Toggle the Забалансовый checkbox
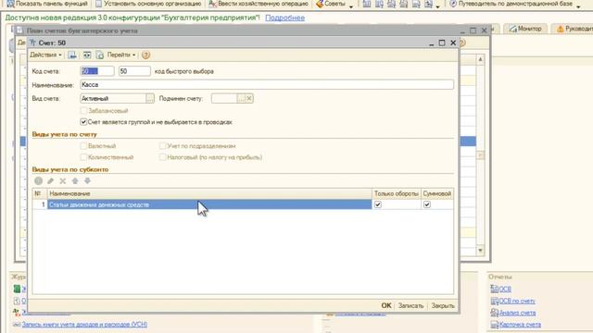Image resolution: width=593 pixels, height=333 pixels. tap(83, 111)
